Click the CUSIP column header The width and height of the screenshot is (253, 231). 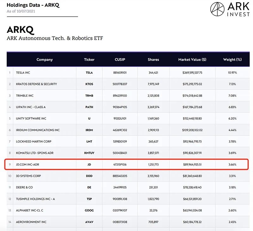120,59
